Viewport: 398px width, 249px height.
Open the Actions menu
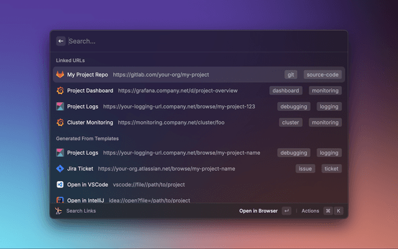[x=310, y=211]
